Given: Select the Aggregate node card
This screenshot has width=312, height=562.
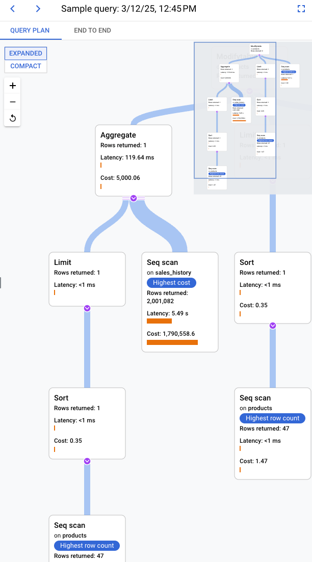Looking at the screenshot, I should click(133, 160).
